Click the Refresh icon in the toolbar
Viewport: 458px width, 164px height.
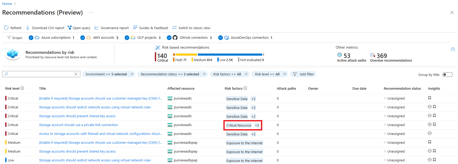pos(6,28)
